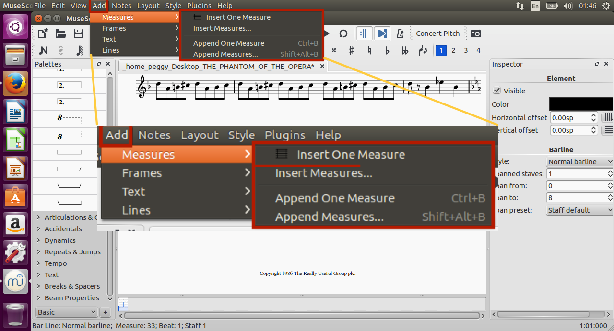This screenshot has width=614, height=331.
Task: Open Ubuntu Software Center from dock
Action: [15, 196]
